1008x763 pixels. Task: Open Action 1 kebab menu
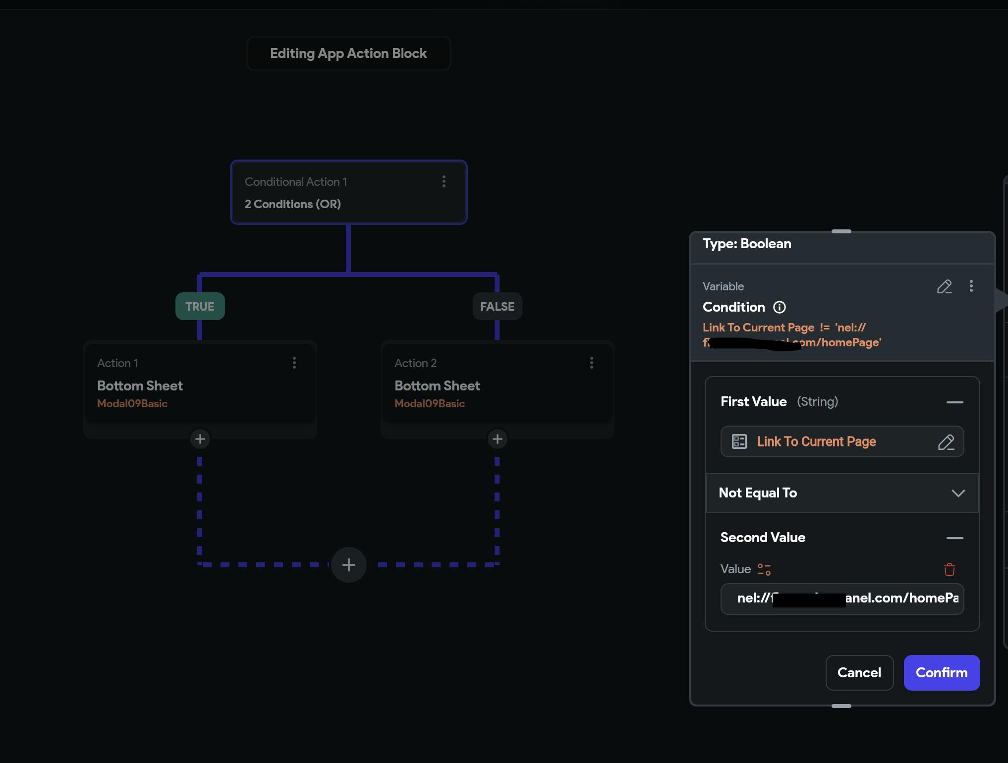pos(294,363)
